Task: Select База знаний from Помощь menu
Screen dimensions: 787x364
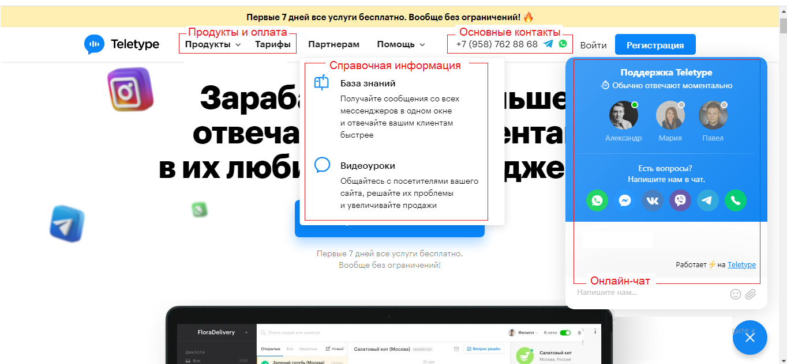Action: point(368,83)
